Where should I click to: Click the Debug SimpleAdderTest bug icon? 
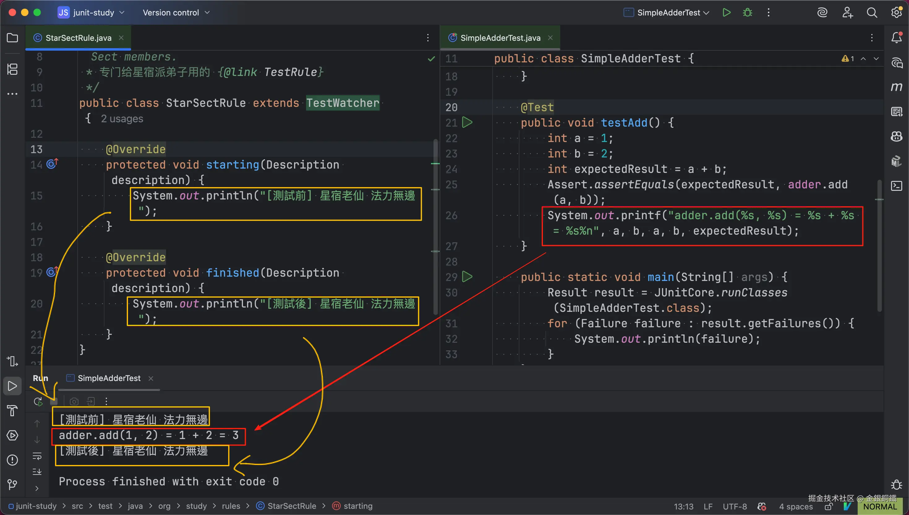coord(747,13)
